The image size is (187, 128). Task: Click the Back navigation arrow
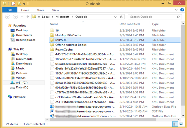point(8,17)
